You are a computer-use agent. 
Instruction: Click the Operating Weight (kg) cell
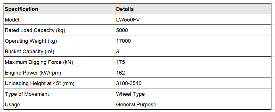pyautogui.click(x=59, y=41)
